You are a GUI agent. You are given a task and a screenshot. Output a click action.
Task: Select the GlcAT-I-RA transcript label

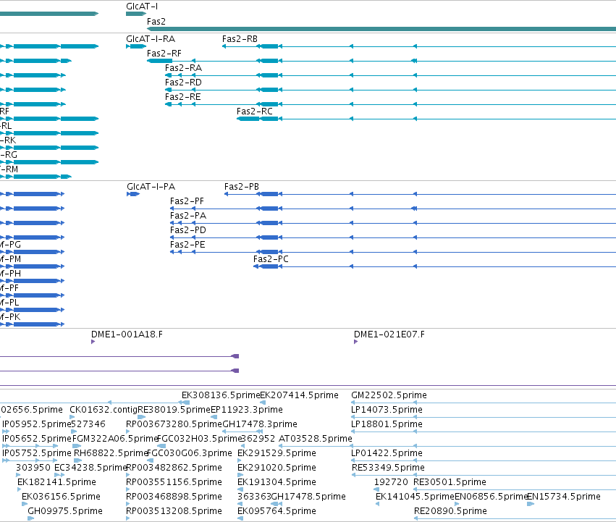click(x=151, y=39)
